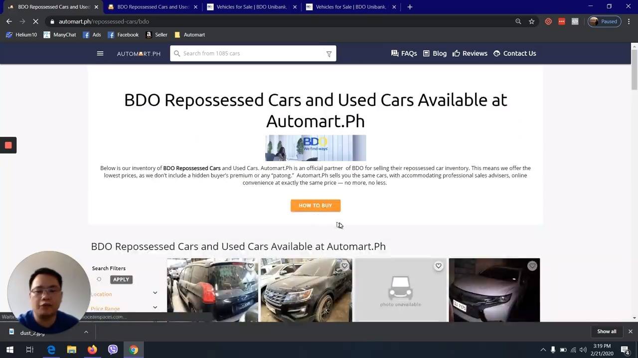This screenshot has width=638, height=358.
Task: Go back to the previous page
Action: 9,21
